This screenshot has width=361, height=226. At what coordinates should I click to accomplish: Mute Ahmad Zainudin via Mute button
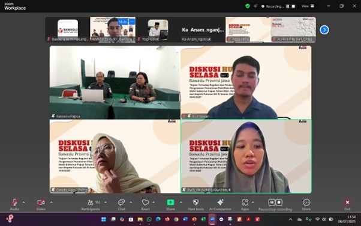(x=122, y=22)
